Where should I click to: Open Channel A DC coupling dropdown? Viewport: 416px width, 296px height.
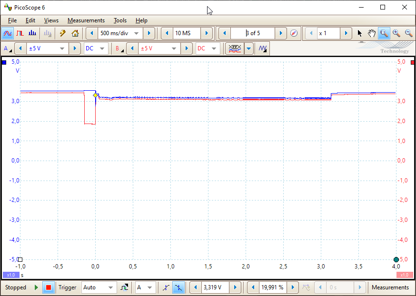click(x=102, y=49)
